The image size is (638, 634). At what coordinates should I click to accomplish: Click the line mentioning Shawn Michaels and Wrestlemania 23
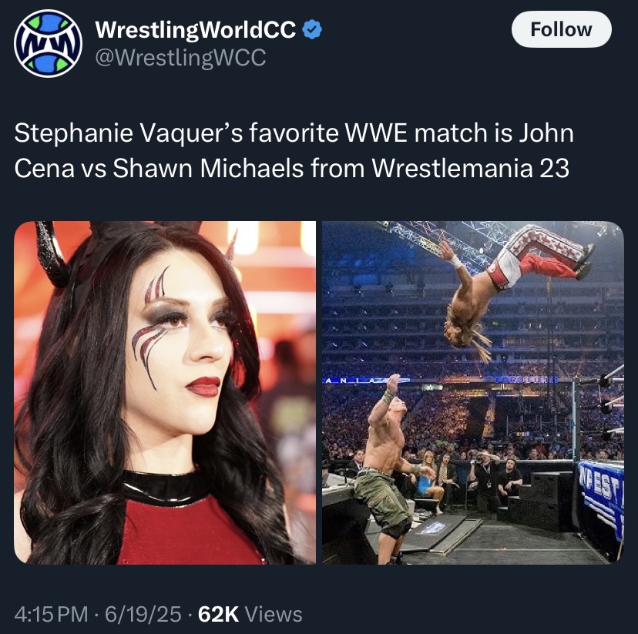[292, 168]
